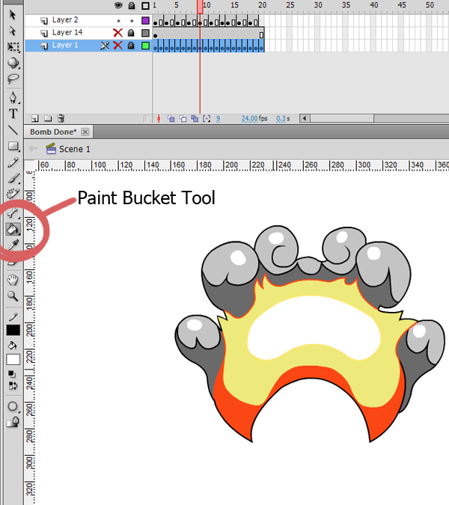Click the stroke color pencil icon
The width and height of the screenshot is (449, 505).
tap(13, 317)
